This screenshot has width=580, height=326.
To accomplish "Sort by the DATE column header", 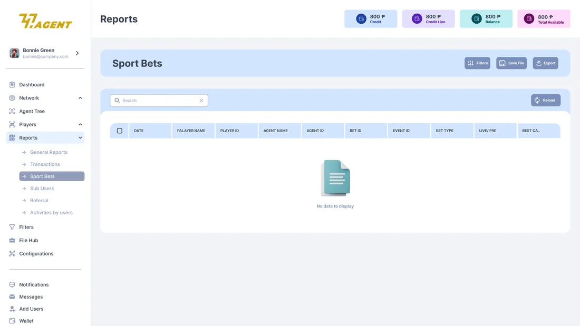I will tap(150, 131).
